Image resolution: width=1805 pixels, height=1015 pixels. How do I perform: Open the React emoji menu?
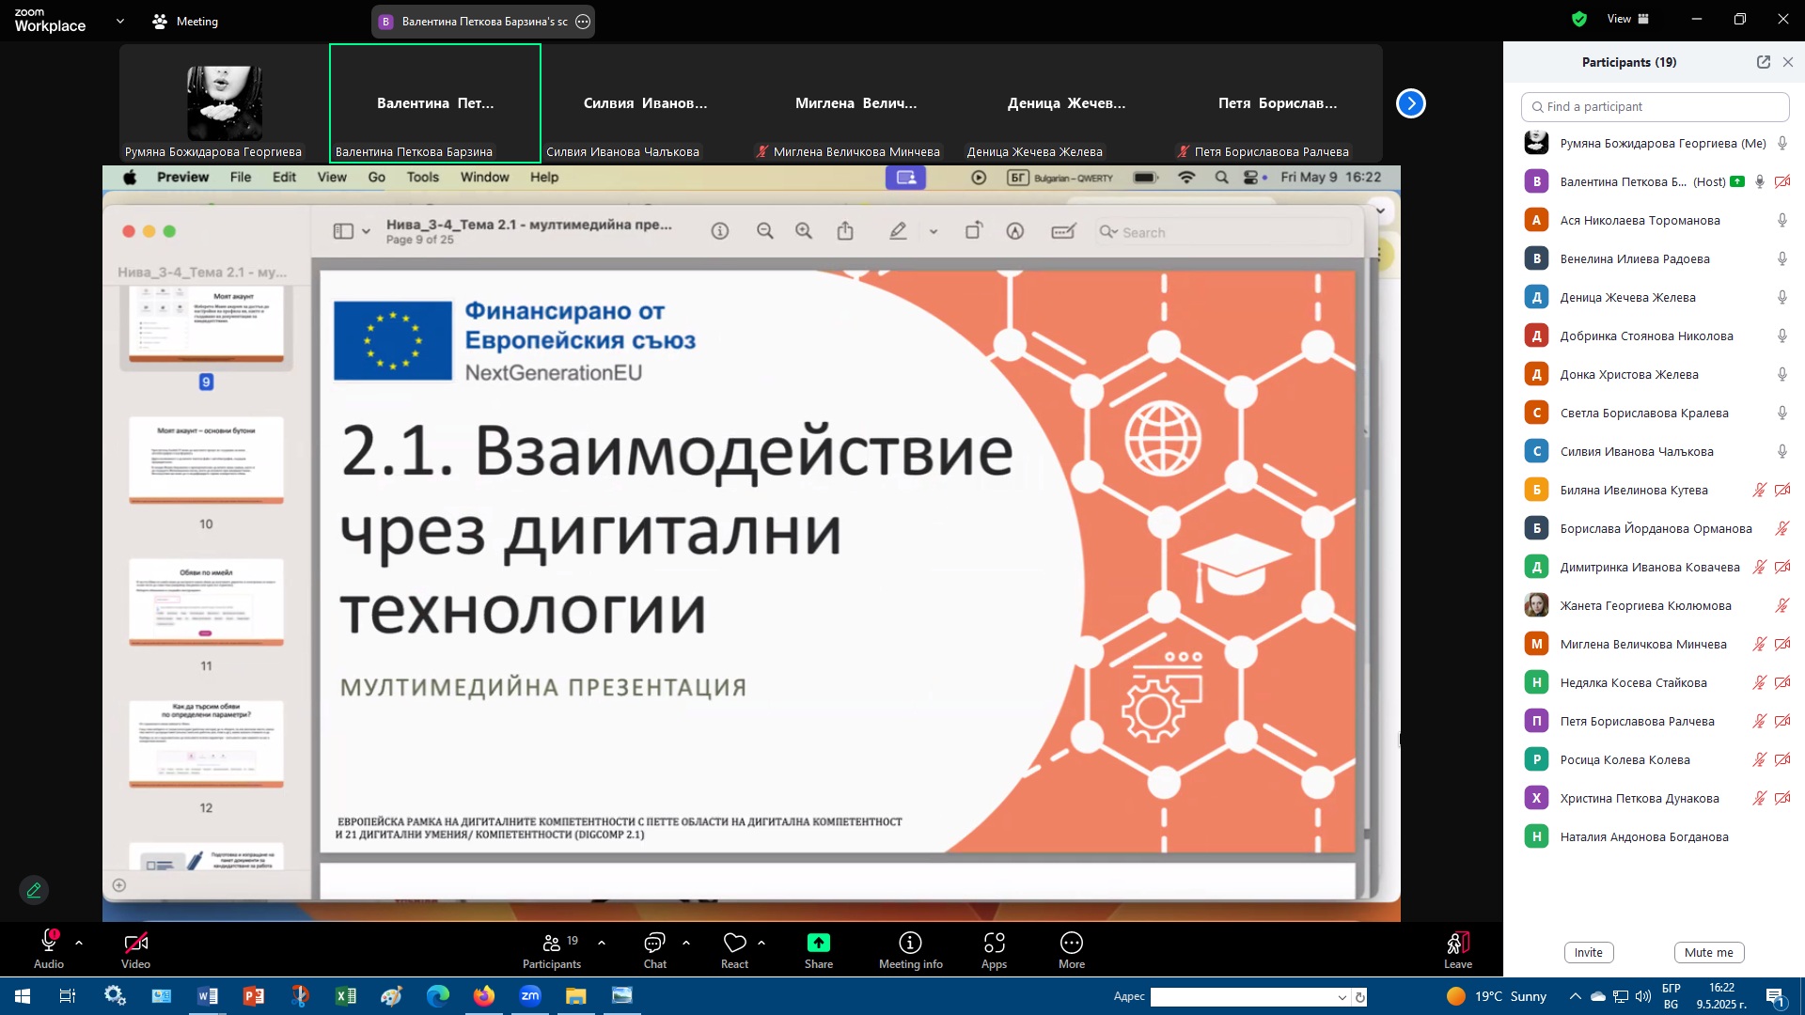[x=735, y=949]
